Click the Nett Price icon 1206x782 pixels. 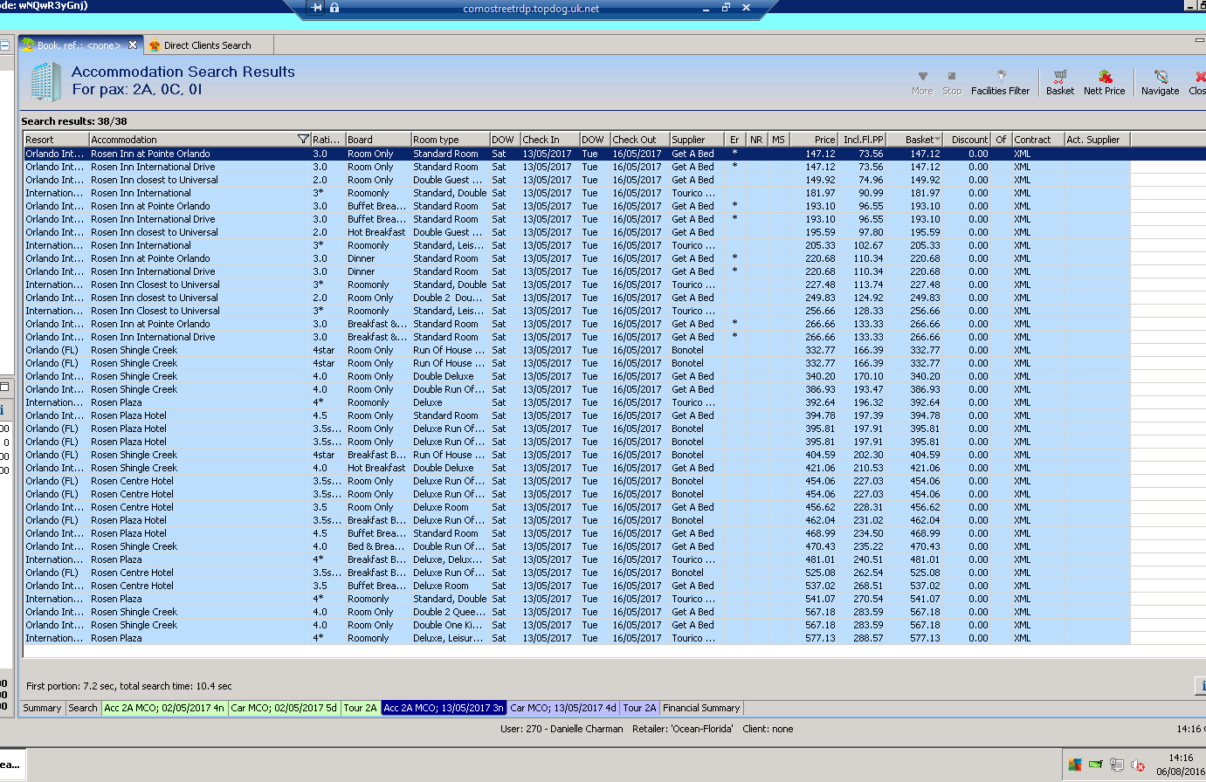[1105, 77]
